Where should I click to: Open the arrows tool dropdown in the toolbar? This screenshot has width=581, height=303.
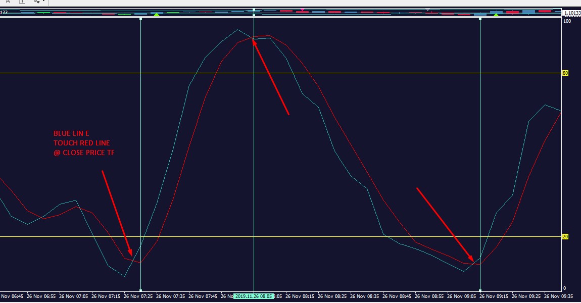tap(44, 2)
